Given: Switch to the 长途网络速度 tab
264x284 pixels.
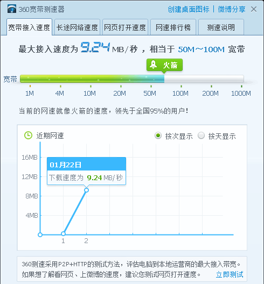Looking at the screenshot, I should click(77, 27).
